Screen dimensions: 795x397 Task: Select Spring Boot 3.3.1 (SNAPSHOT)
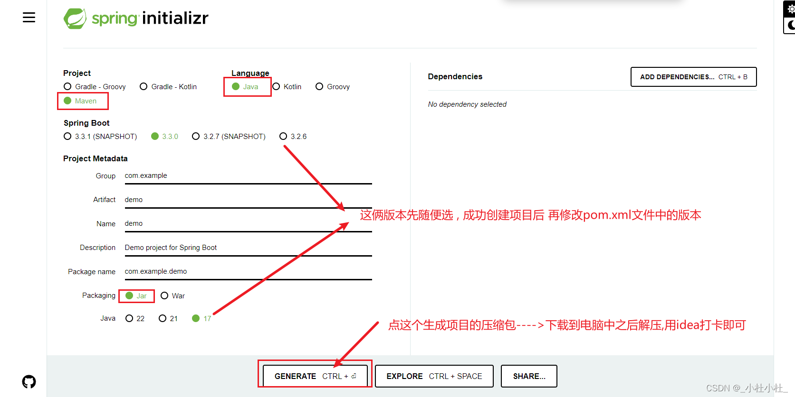pyautogui.click(x=100, y=136)
